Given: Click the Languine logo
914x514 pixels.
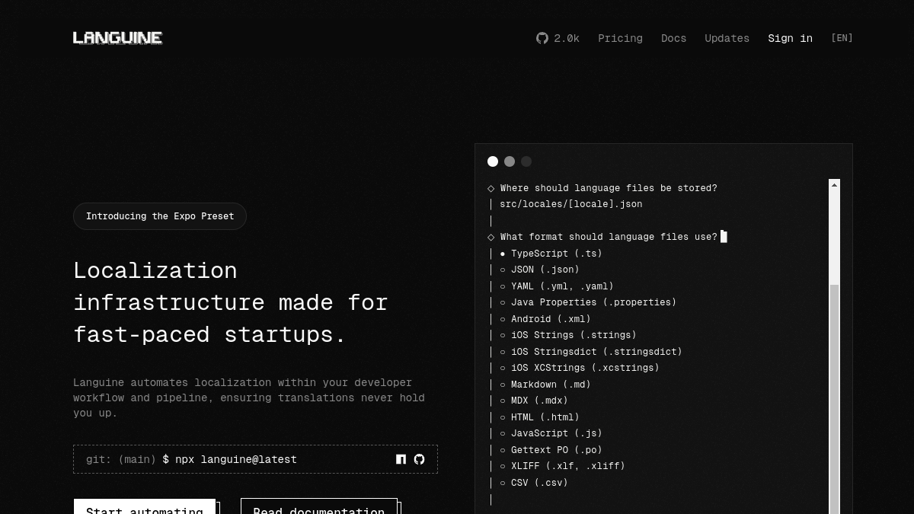Looking at the screenshot, I should 117,38.
